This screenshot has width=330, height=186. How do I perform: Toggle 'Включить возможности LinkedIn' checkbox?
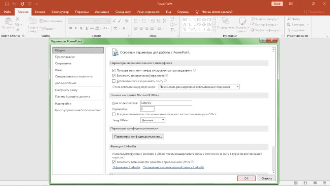click(x=114, y=162)
